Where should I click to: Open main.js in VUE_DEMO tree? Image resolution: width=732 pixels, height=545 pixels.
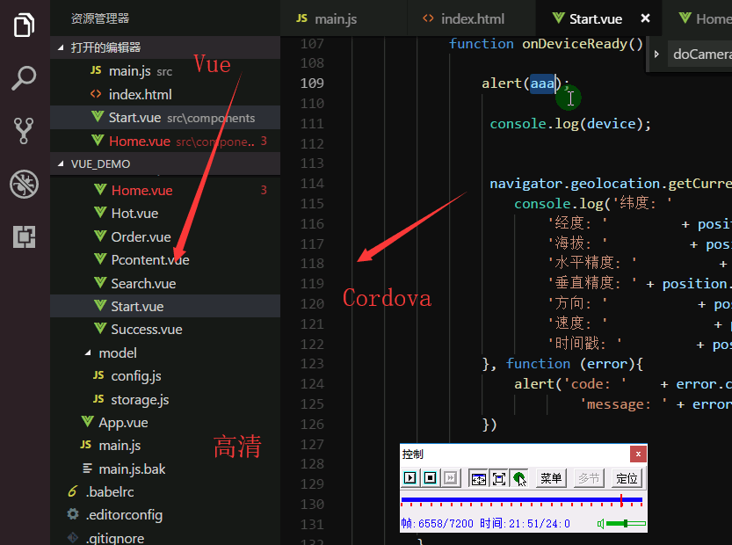click(x=165, y=446)
